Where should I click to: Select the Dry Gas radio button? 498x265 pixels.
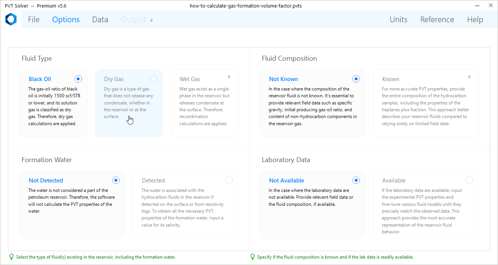click(154, 79)
